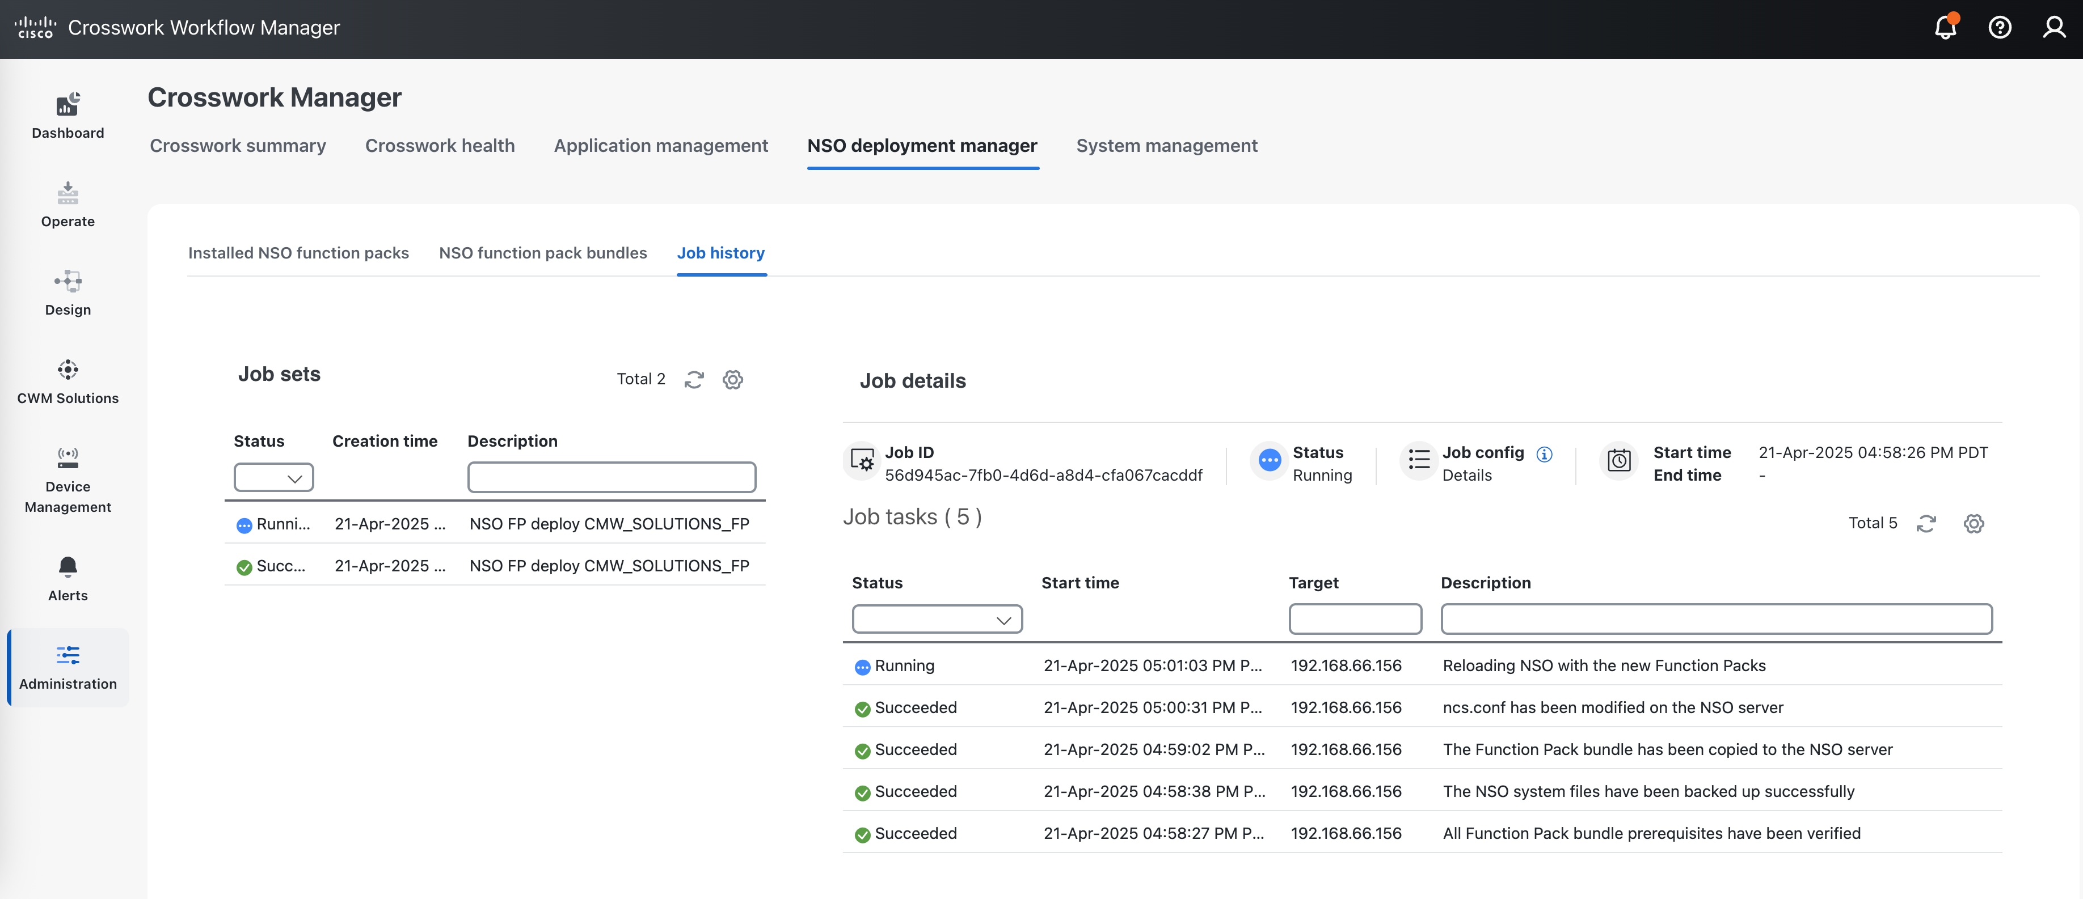Refresh the Job sets table

pos(694,380)
